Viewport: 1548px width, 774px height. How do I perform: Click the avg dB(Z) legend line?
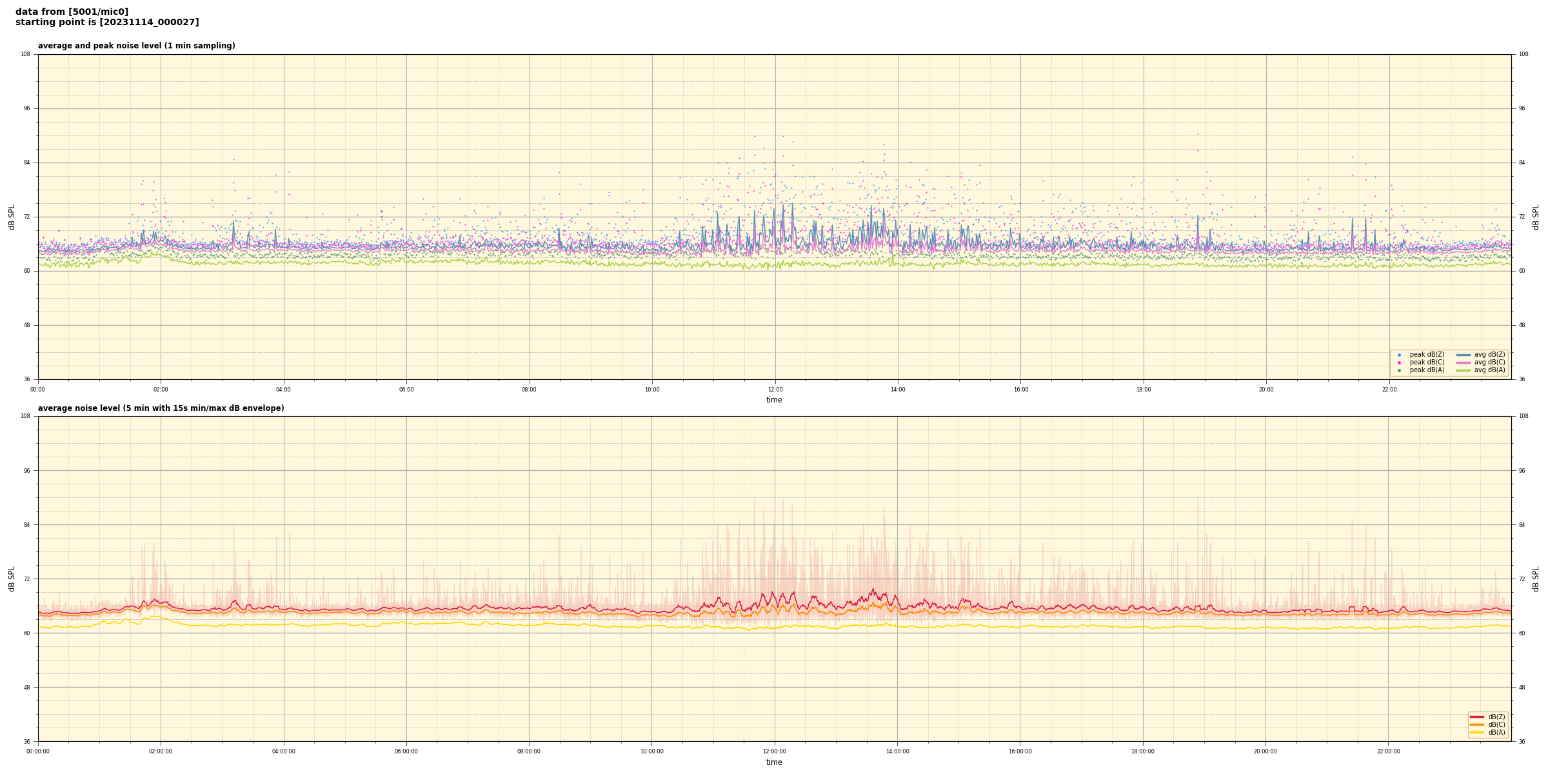1464,355
